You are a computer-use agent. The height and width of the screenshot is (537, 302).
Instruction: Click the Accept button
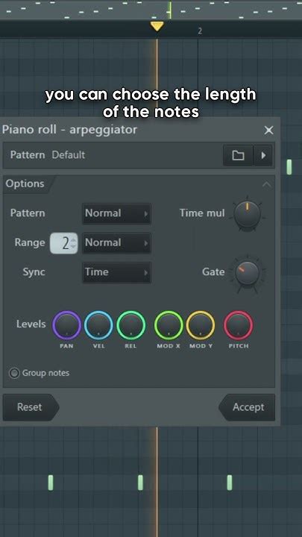click(247, 407)
